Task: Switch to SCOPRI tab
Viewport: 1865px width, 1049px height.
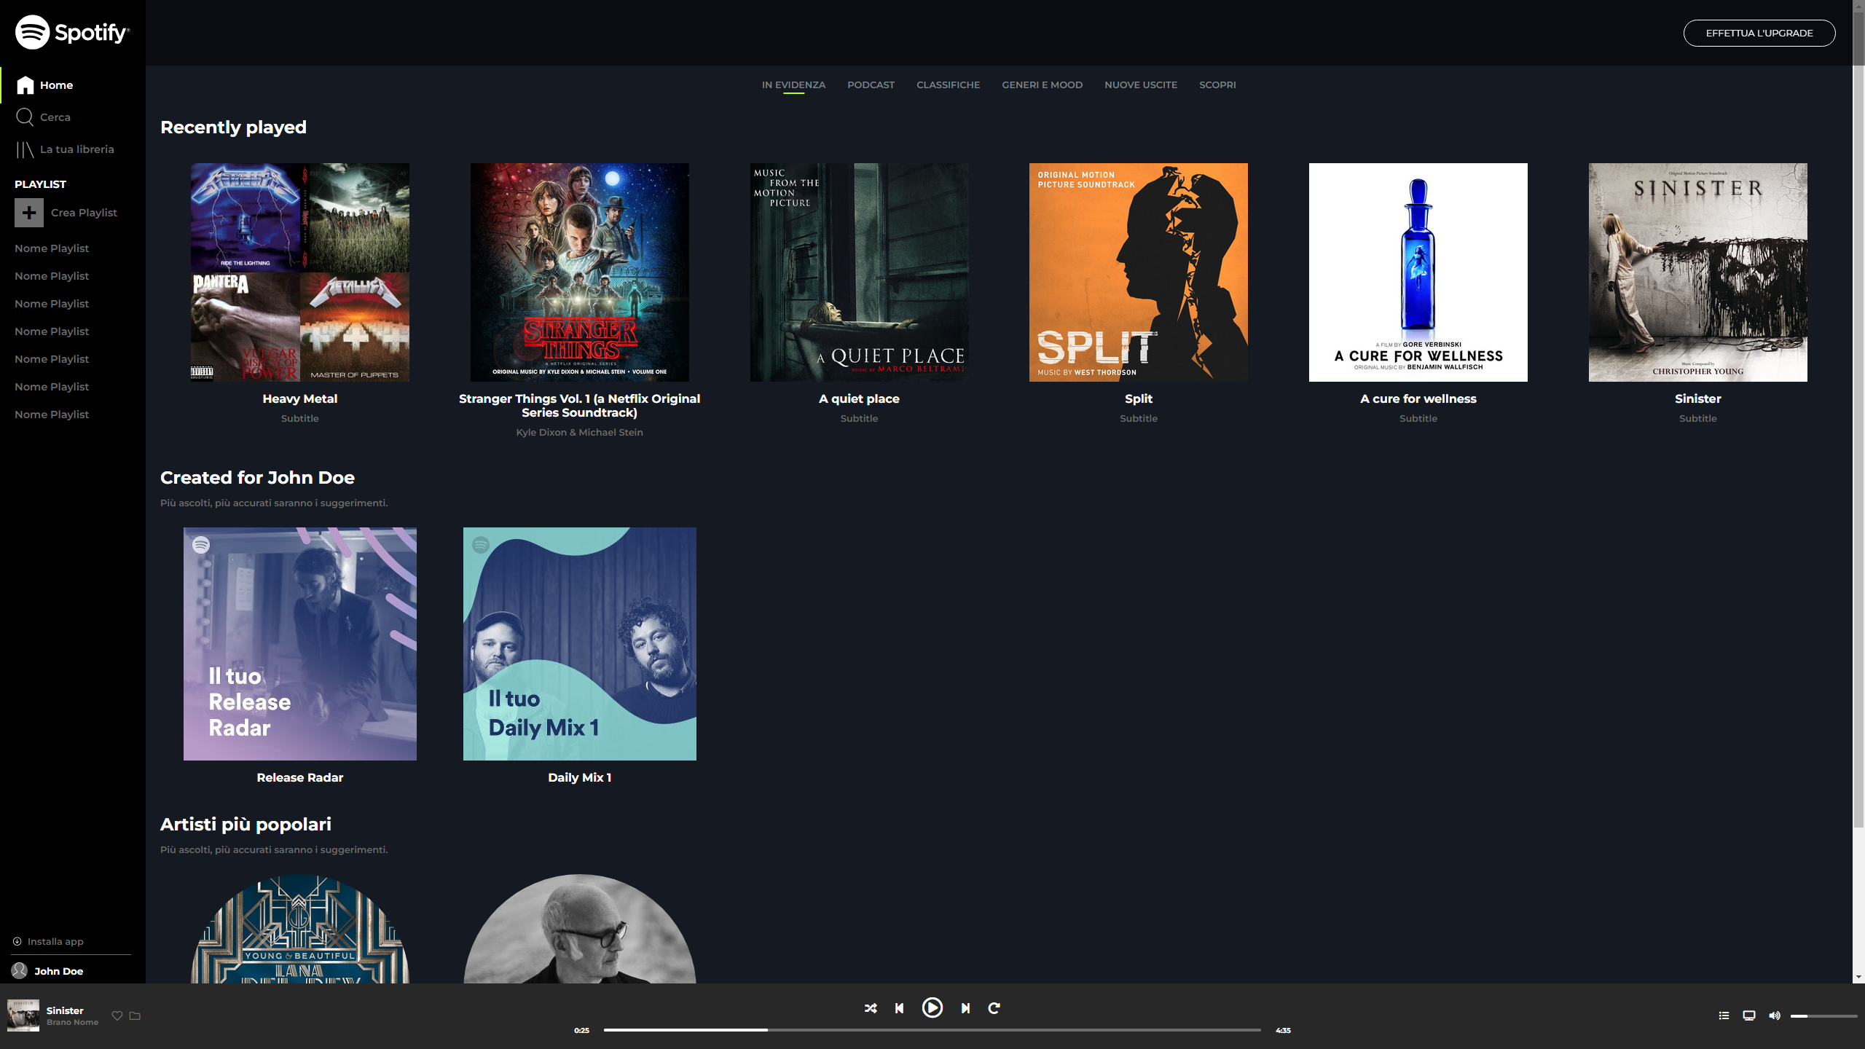Action: pos(1217,85)
